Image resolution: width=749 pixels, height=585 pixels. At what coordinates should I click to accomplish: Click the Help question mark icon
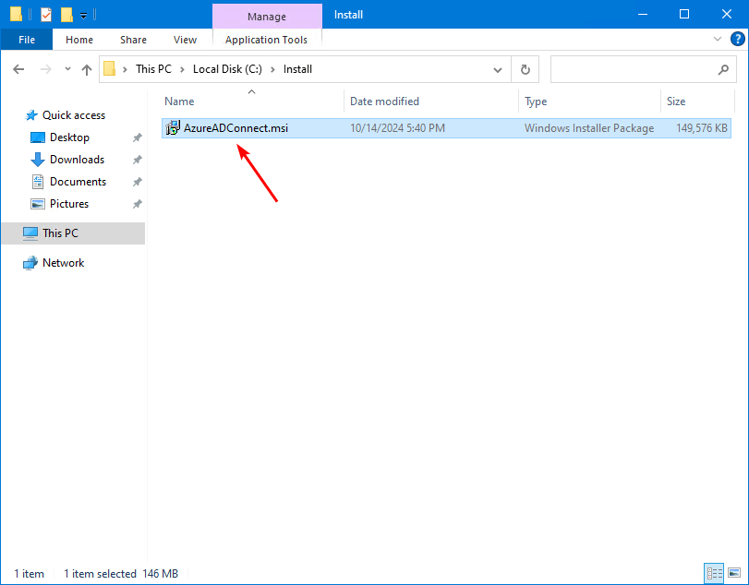click(x=737, y=40)
